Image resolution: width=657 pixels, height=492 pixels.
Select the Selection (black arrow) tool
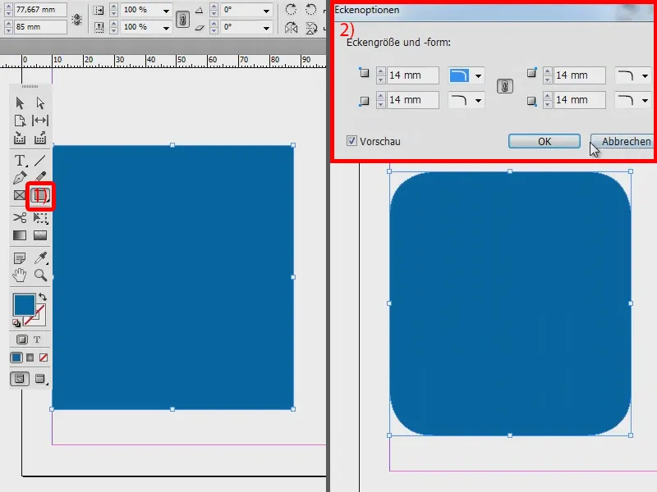[x=20, y=103]
